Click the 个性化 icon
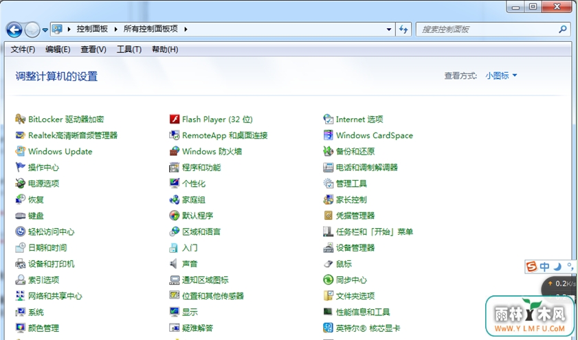Screen dimensions: 578x340 [x=174, y=183]
